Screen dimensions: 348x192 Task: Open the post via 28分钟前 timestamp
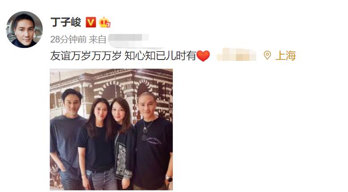point(69,39)
